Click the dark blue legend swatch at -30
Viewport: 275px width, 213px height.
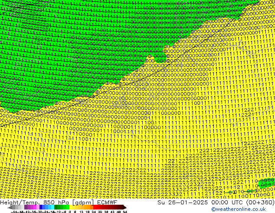tap(41, 207)
